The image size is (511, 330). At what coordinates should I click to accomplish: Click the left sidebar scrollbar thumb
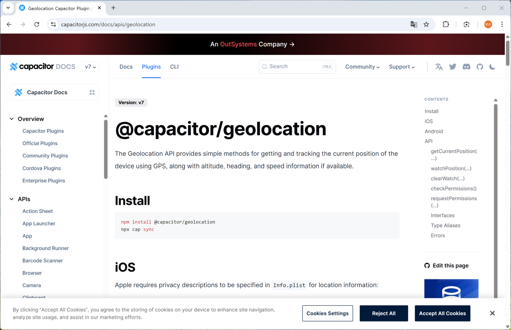click(x=105, y=149)
